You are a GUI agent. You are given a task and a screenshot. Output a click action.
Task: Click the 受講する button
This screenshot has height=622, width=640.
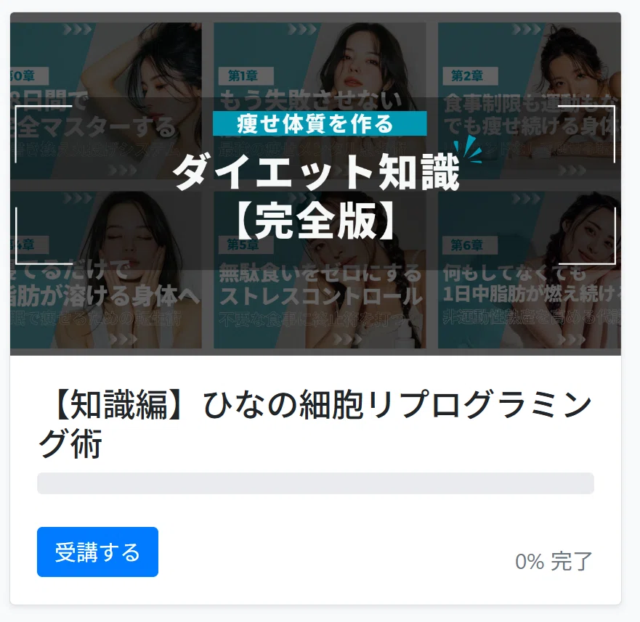pos(97,552)
